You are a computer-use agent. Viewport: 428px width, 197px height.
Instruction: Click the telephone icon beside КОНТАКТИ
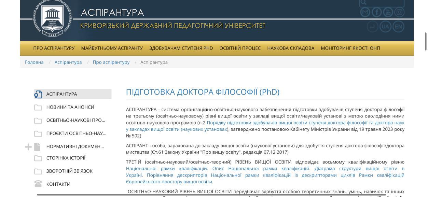click(x=38, y=184)
